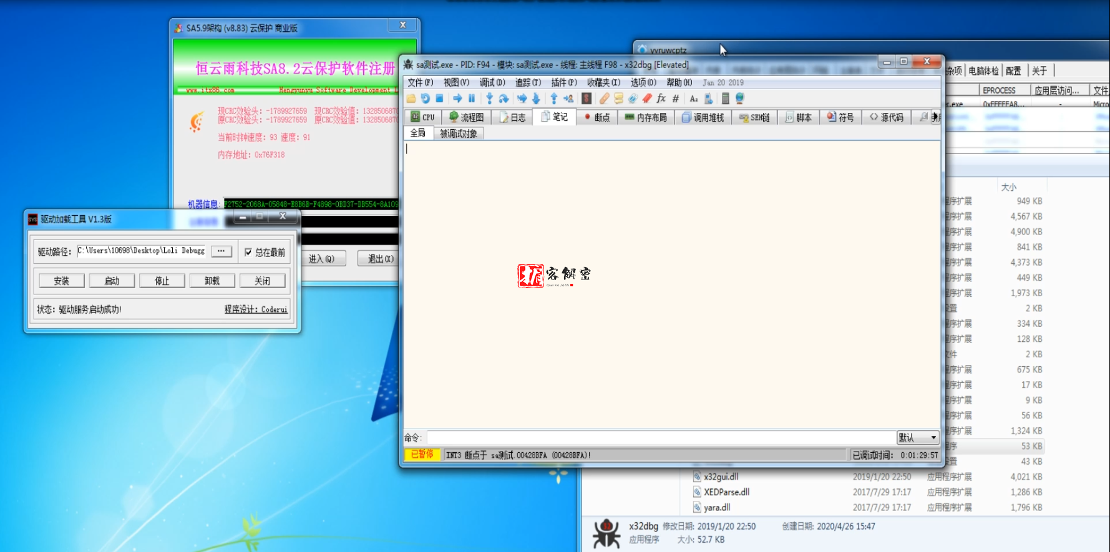Click the 进入(Q) button in SA window
Screen dimensions: 1110x552
(x=323, y=259)
